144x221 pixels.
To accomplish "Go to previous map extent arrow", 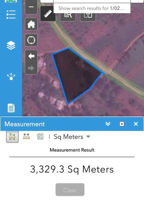I will coord(31,56).
